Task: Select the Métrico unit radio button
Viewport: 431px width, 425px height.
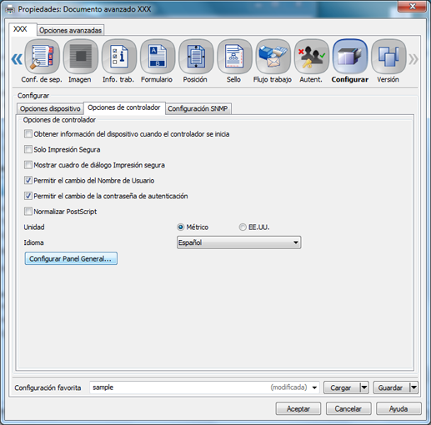Action: pyautogui.click(x=181, y=227)
